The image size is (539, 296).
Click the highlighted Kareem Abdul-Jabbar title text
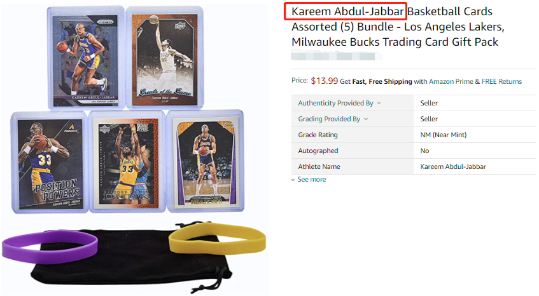click(x=347, y=11)
